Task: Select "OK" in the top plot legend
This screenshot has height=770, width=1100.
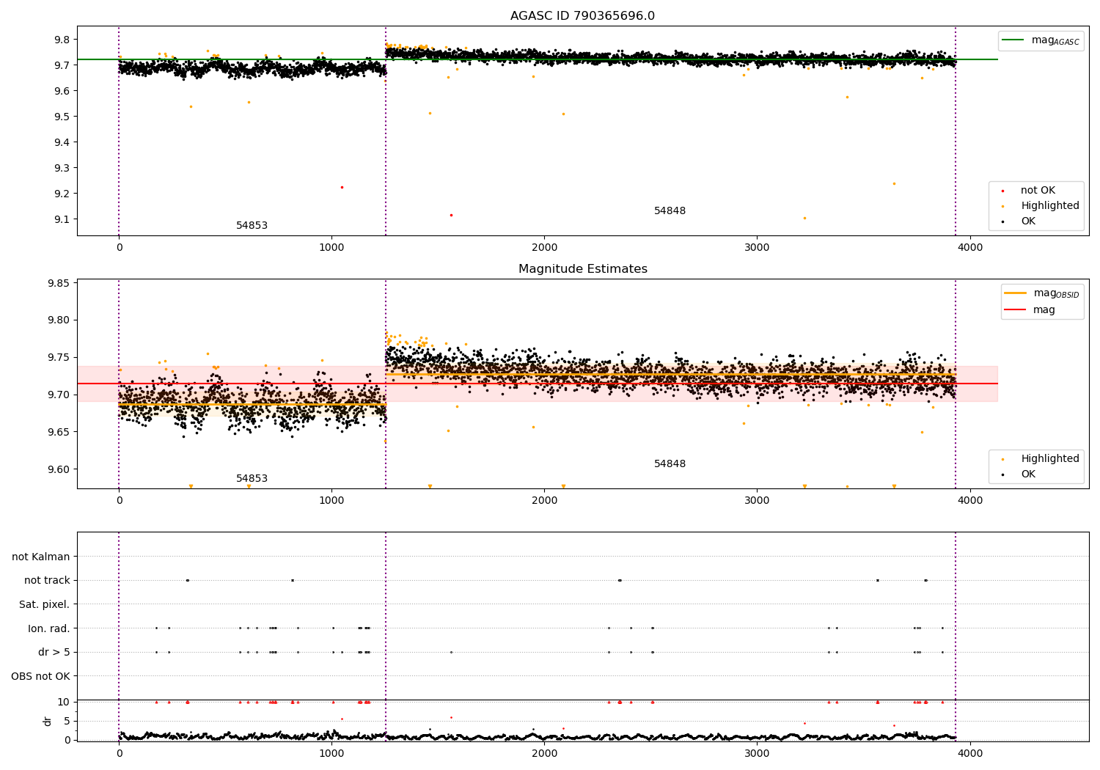Action: coord(1028,221)
